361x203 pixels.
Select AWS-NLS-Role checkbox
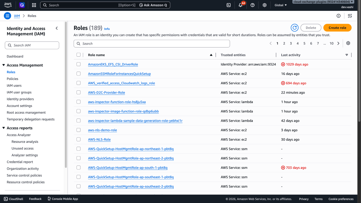point(79,139)
